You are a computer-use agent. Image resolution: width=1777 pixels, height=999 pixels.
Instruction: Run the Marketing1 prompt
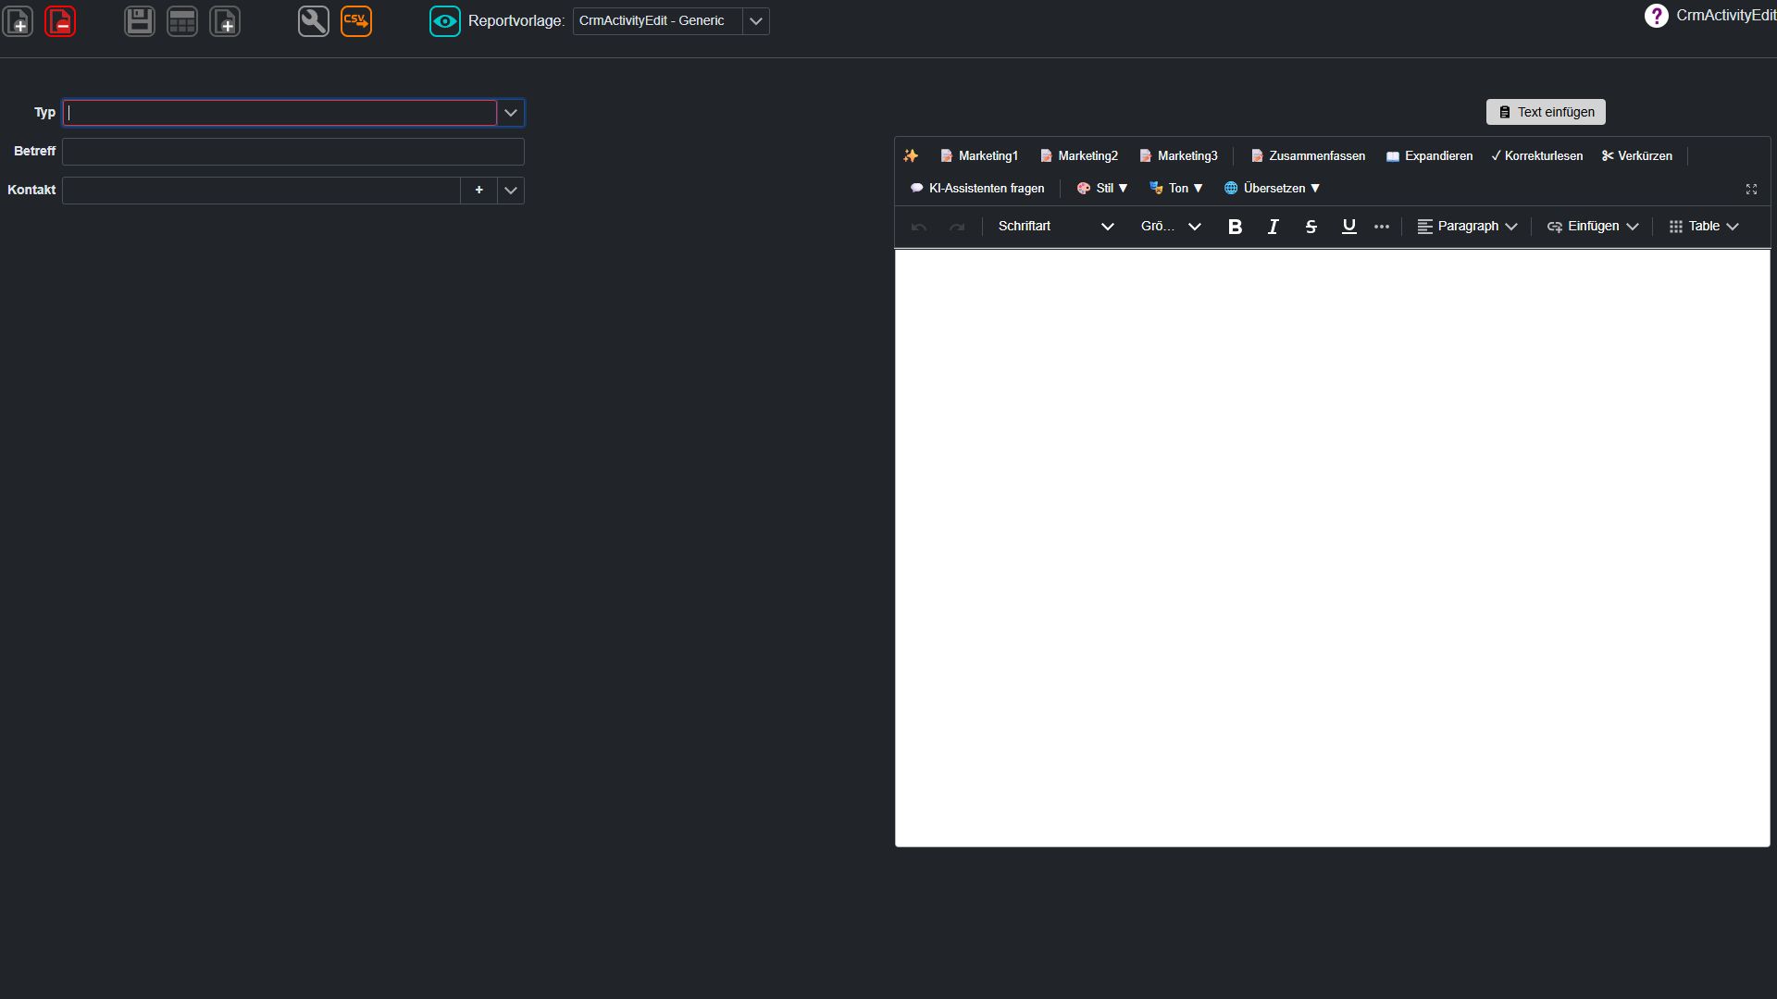(979, 155)
